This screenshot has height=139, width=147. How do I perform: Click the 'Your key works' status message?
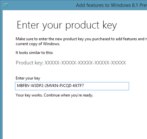pos(54,95)
